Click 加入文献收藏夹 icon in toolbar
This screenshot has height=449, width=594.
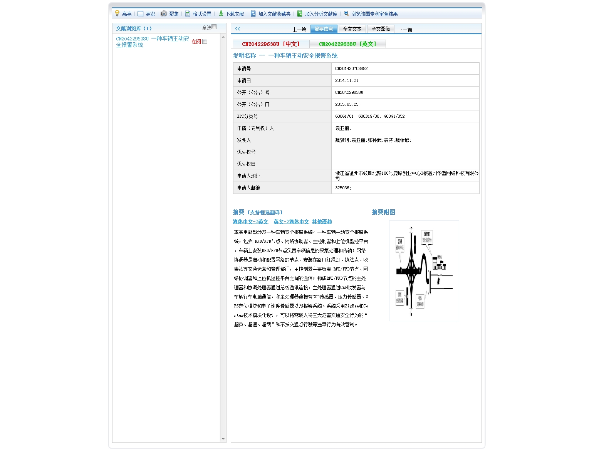click(253, 14)
